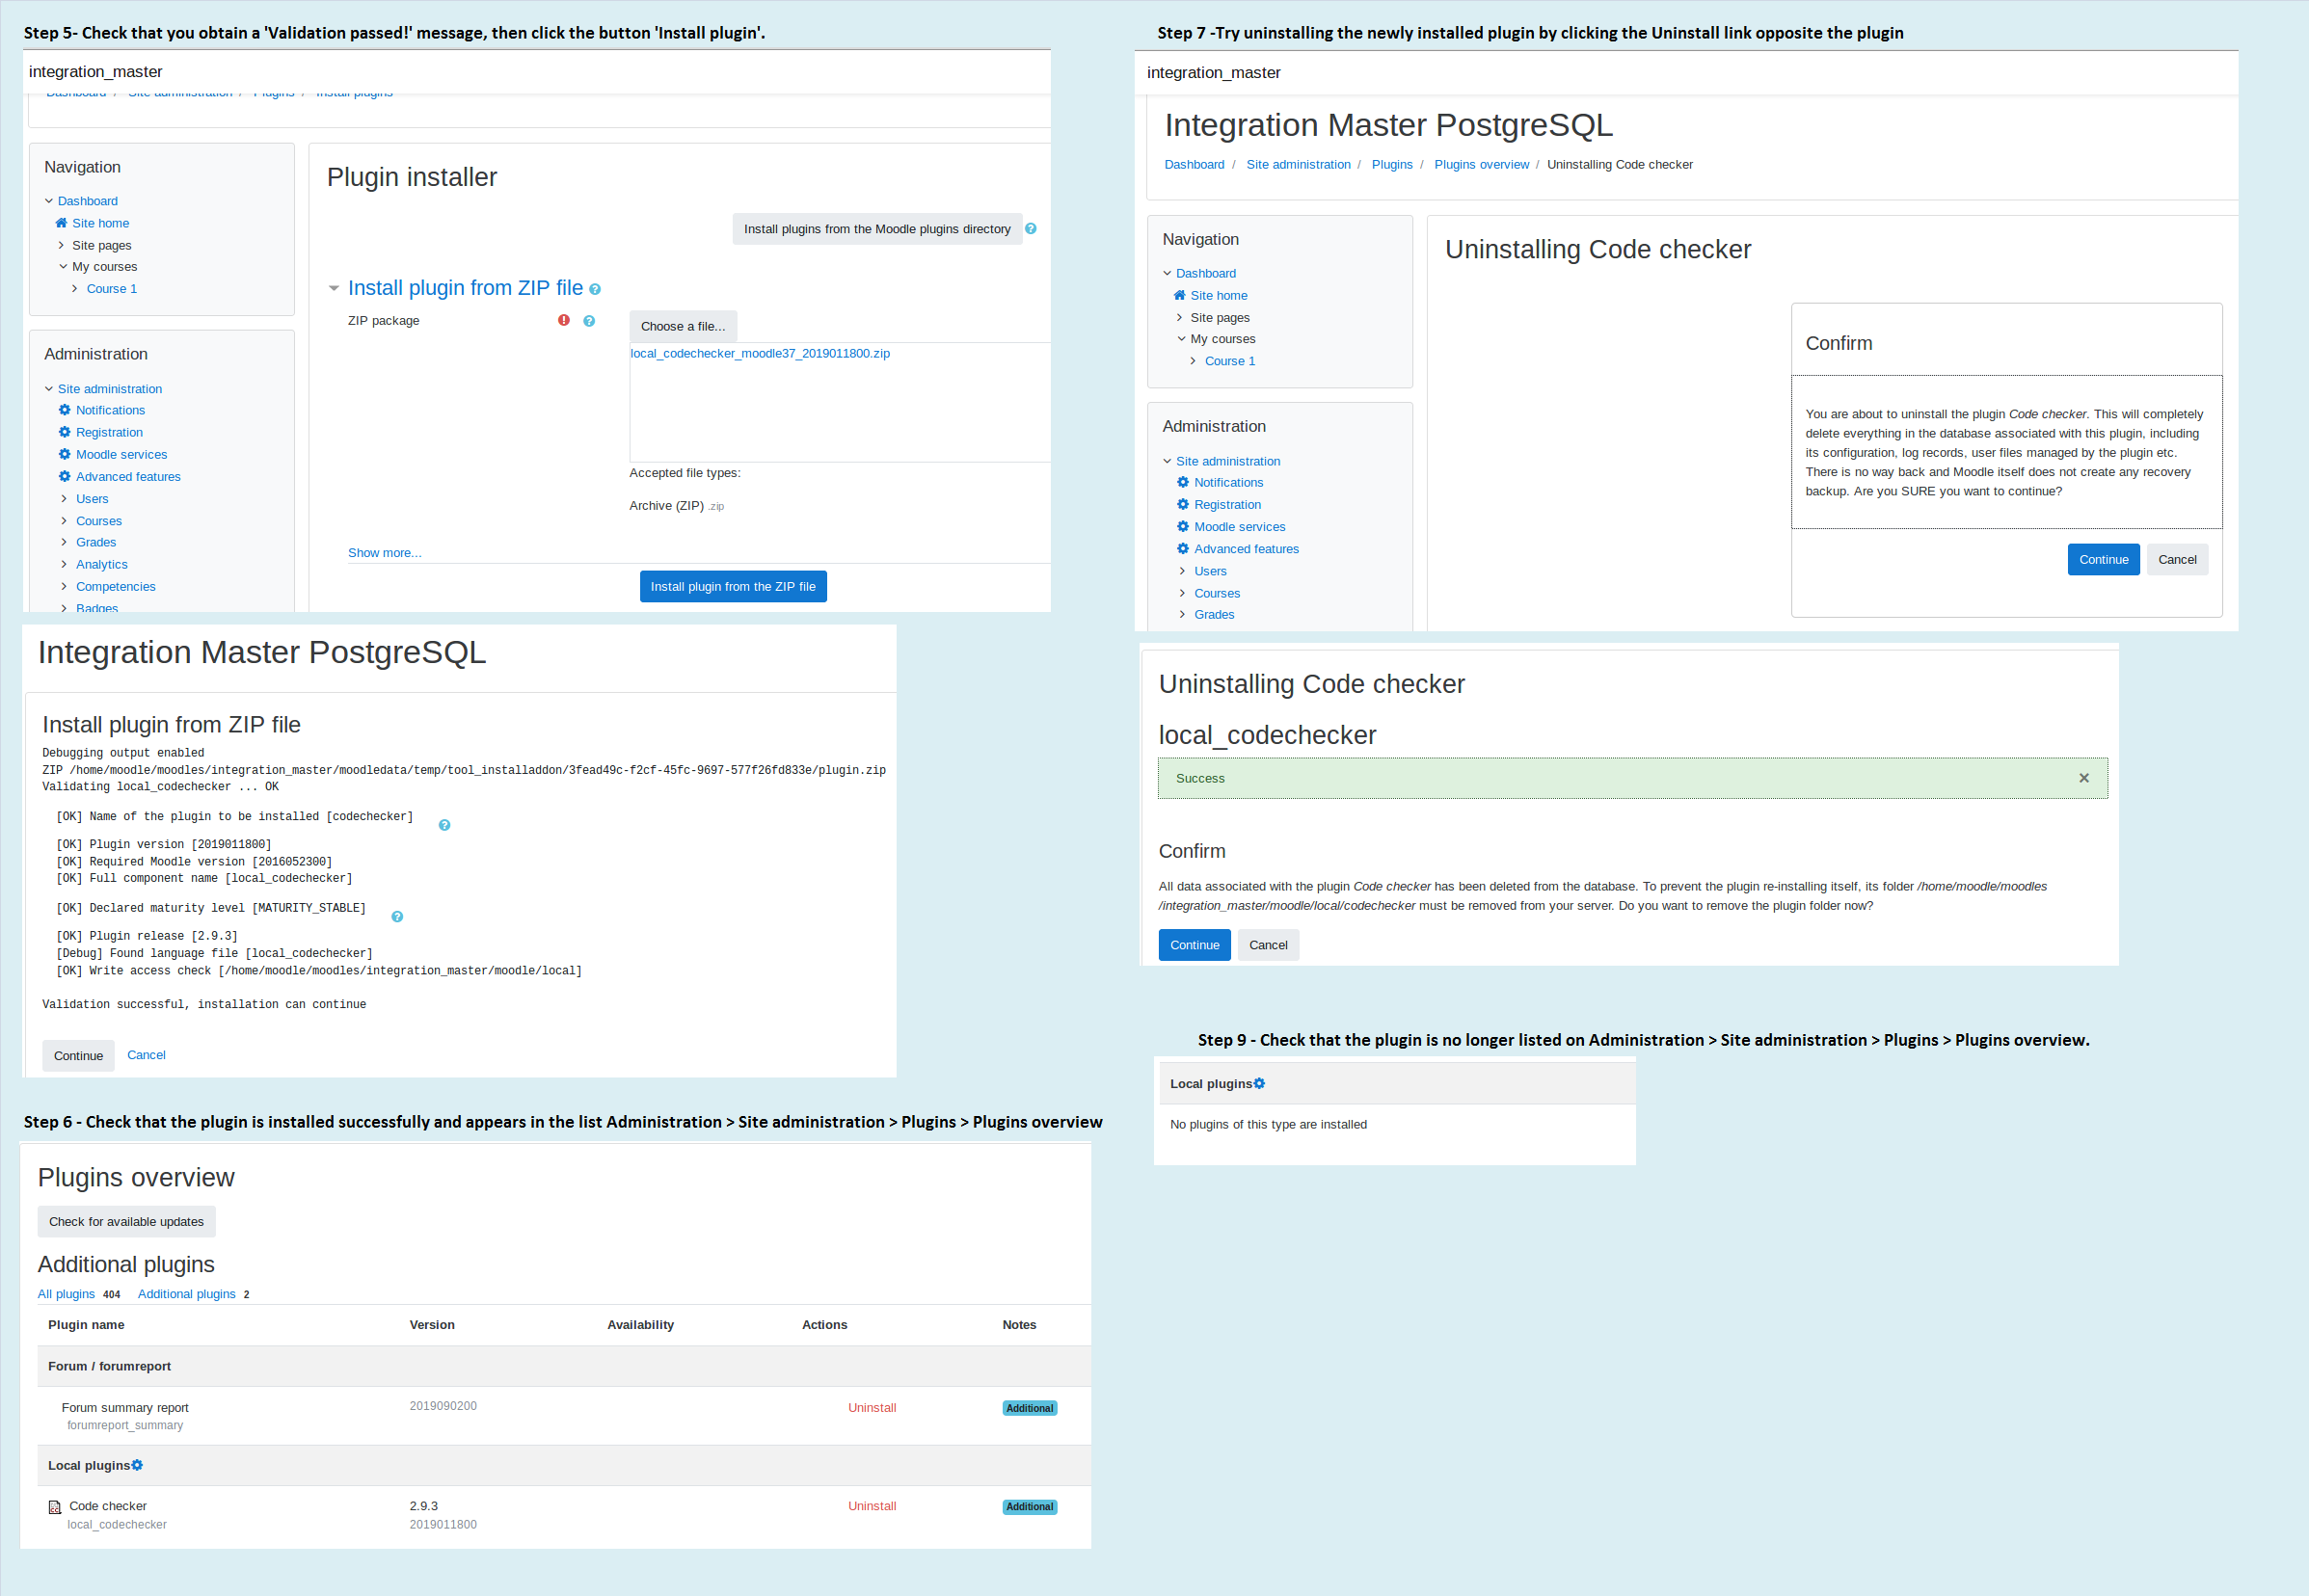Click Cancel beside remove plugin folder Continue

click(1269, 945)
